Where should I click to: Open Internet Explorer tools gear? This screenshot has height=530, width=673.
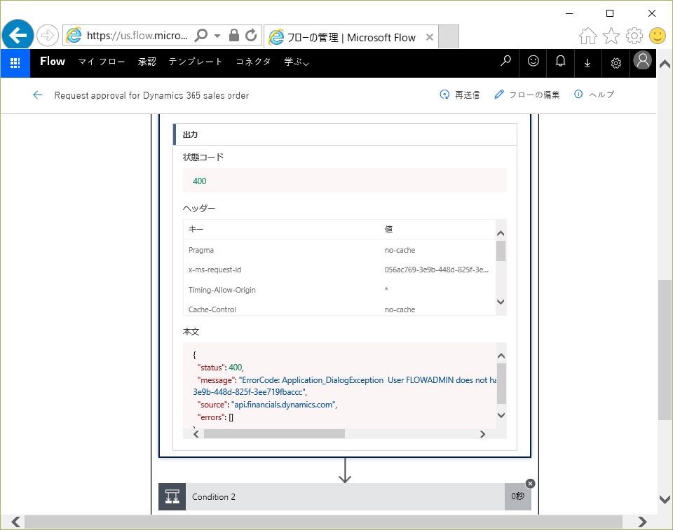pos(634,36)
